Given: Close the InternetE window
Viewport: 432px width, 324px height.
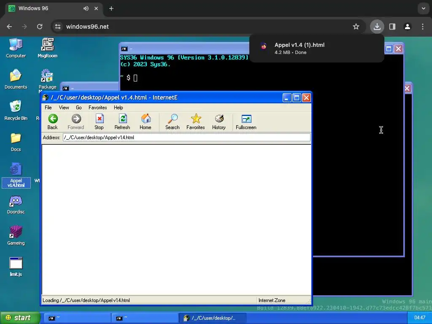Looking at the screenshot, I should [306, 97].
